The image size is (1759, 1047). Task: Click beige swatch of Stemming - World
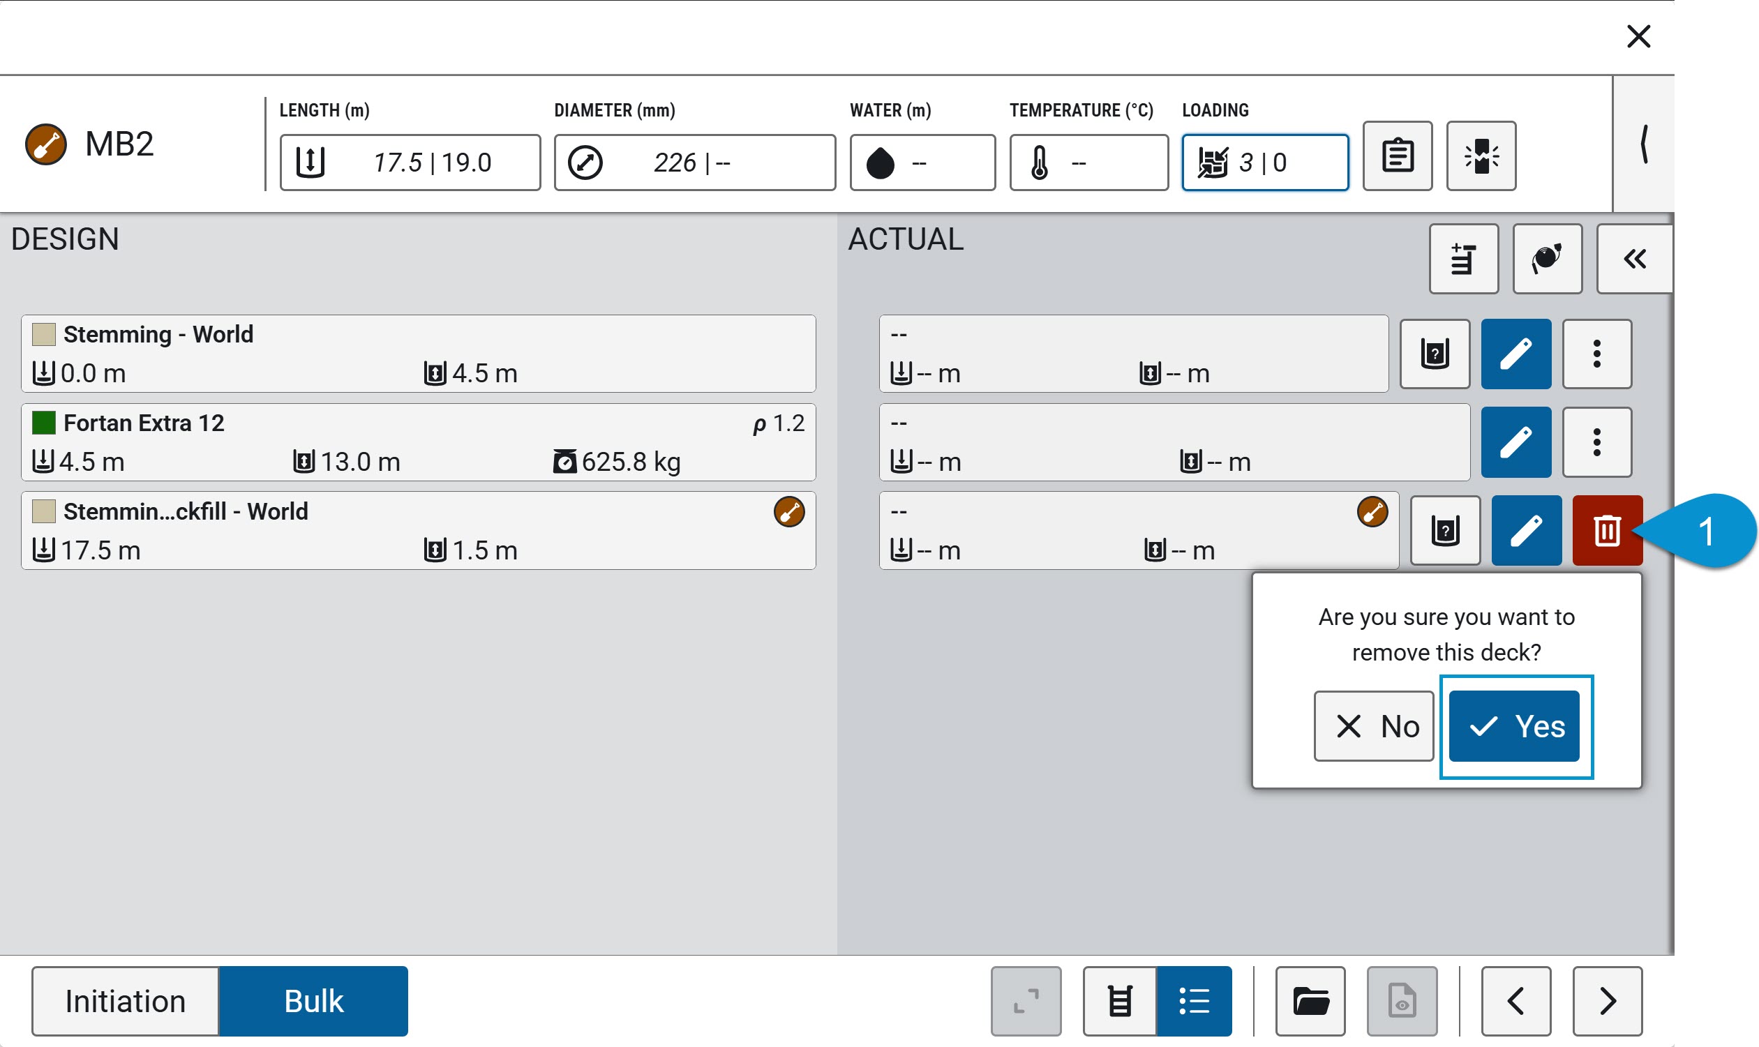[x=44, y=334]
